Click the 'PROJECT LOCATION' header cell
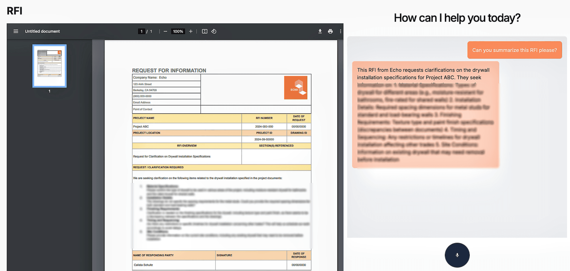 (187, 133)
